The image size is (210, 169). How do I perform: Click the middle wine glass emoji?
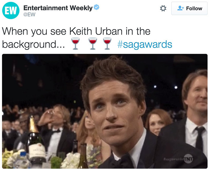[93, 44]
